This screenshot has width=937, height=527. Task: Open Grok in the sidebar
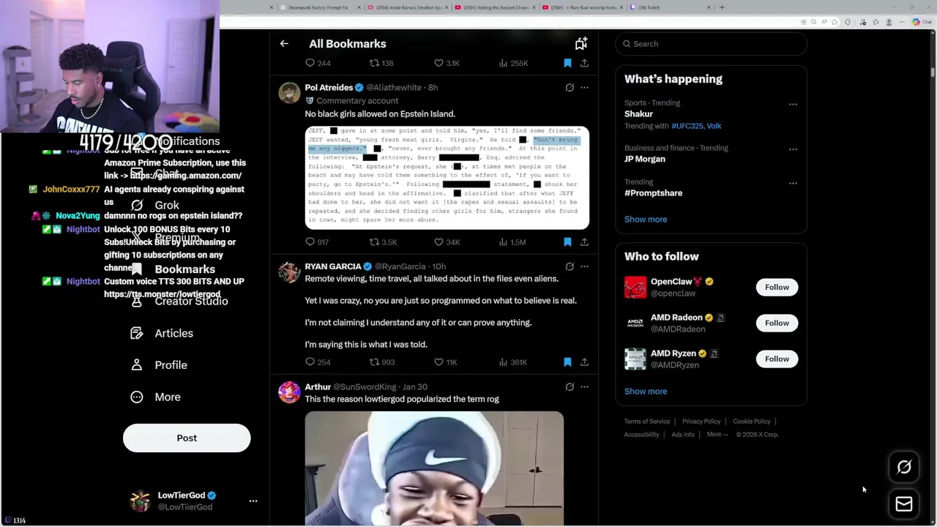(154, 206)
